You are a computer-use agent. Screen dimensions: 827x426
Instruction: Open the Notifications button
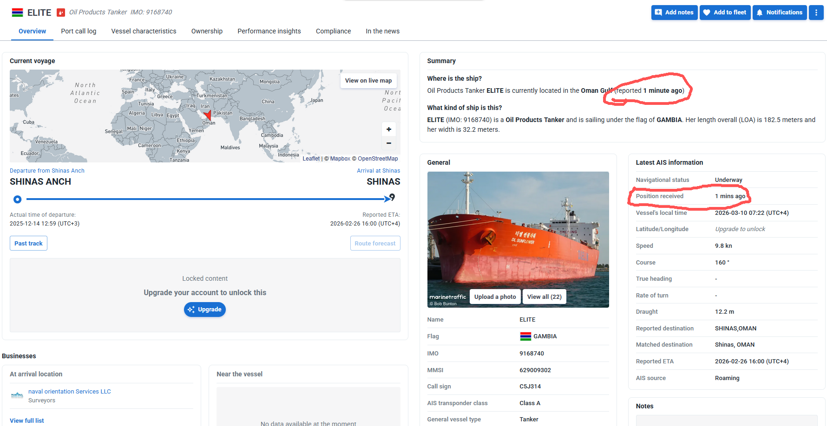click(x=780, y=13)
